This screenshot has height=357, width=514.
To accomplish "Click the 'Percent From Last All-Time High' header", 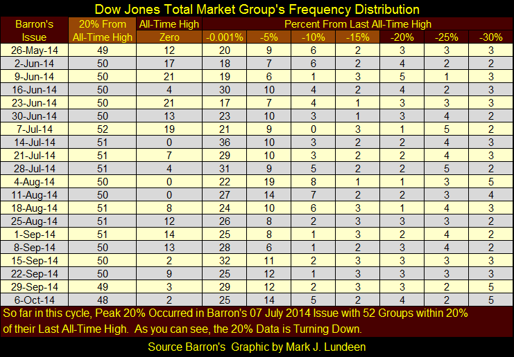I will pos(358,24).
